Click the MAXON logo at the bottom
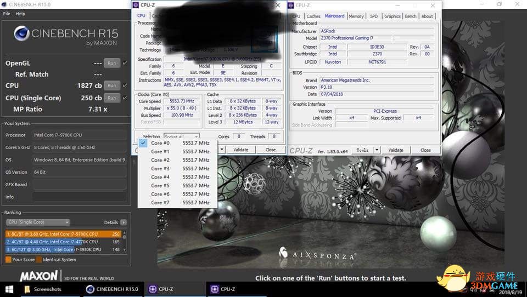The width and height of the screenshot is (527, 297). 38,276
